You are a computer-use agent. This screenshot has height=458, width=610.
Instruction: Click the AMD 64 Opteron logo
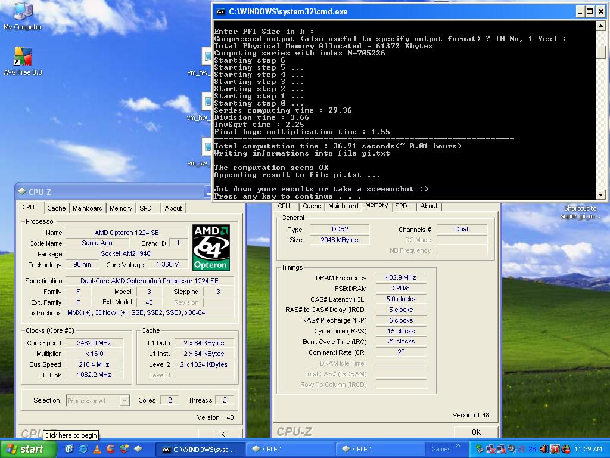(x=211, y=247)
